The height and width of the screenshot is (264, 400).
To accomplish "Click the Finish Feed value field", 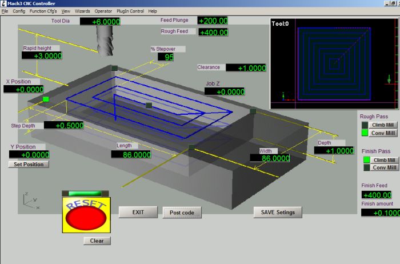I will (377, 195).
